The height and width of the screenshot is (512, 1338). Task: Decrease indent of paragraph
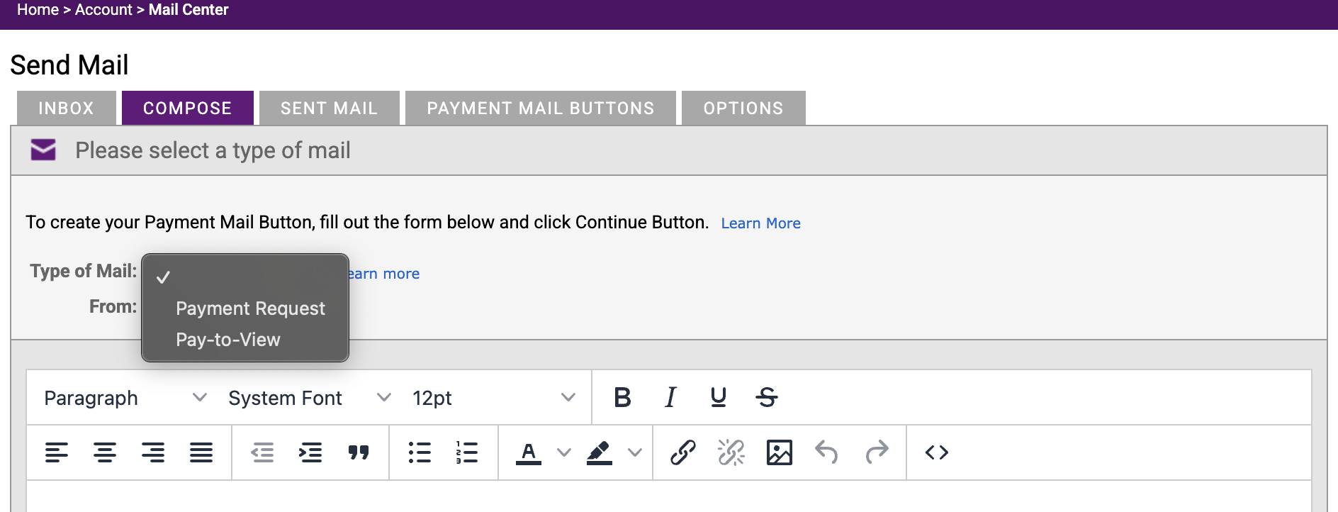click(262, 452)
